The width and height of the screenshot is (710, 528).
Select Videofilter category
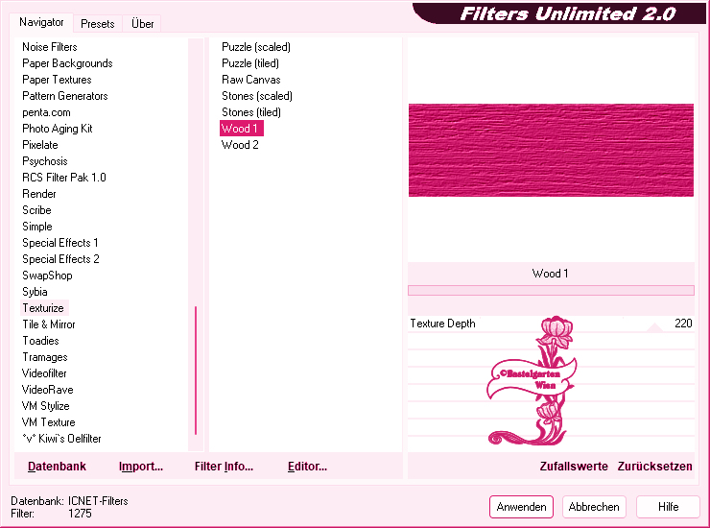(x=44, y=373)
